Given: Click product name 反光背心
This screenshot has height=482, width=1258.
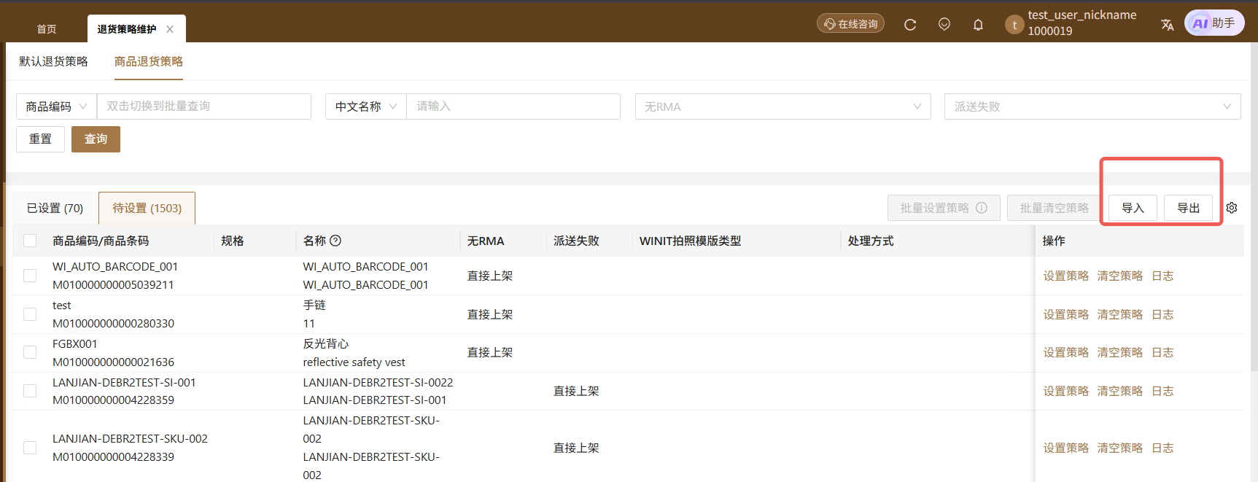Looking at the screenshot, I should tap(326, 343).
